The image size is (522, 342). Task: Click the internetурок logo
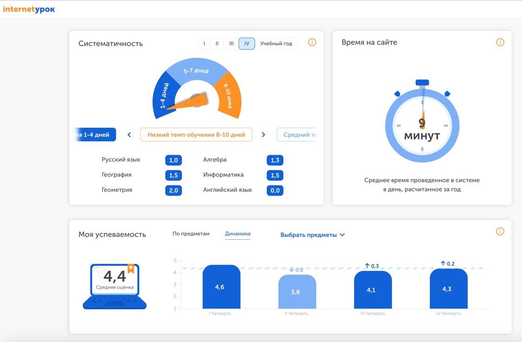coord(29,9)
